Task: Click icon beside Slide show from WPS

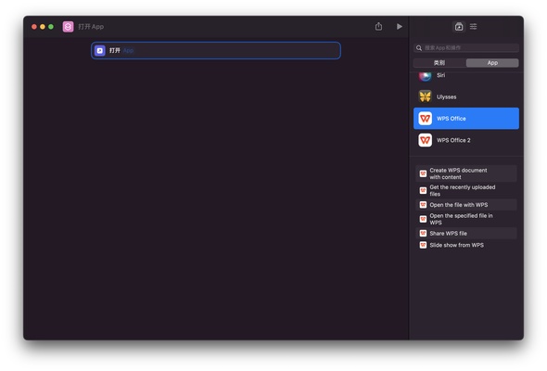Action: [x=423, y=245]
